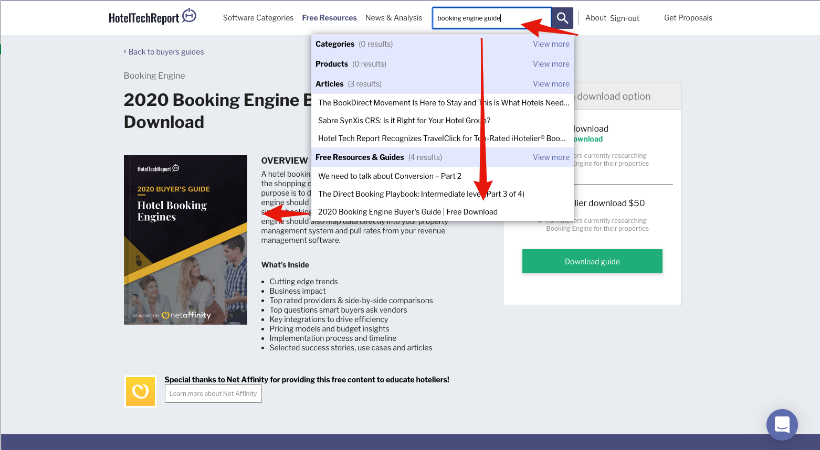
Task: Click 'Top questions smart buyers ask vendors' bullet
Action: (338, 310)
